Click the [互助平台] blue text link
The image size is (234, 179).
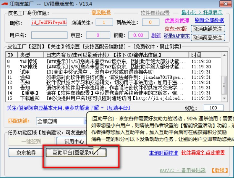(118, 108)
